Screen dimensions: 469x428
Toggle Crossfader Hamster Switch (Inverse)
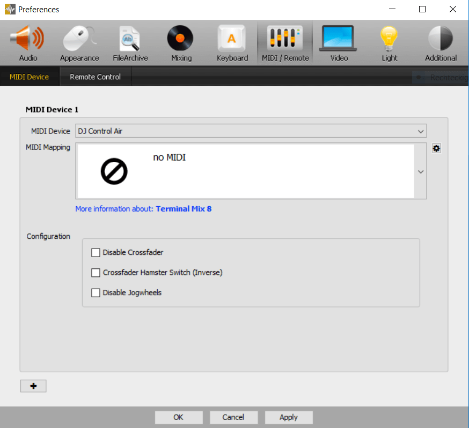(96, 273)
